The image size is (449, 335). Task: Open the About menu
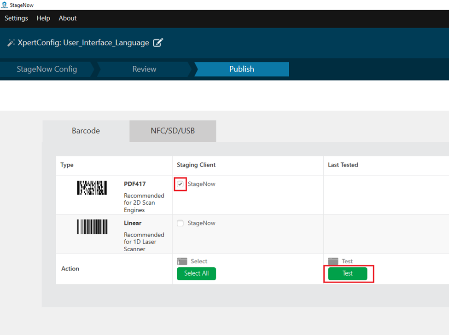[68, 18]
